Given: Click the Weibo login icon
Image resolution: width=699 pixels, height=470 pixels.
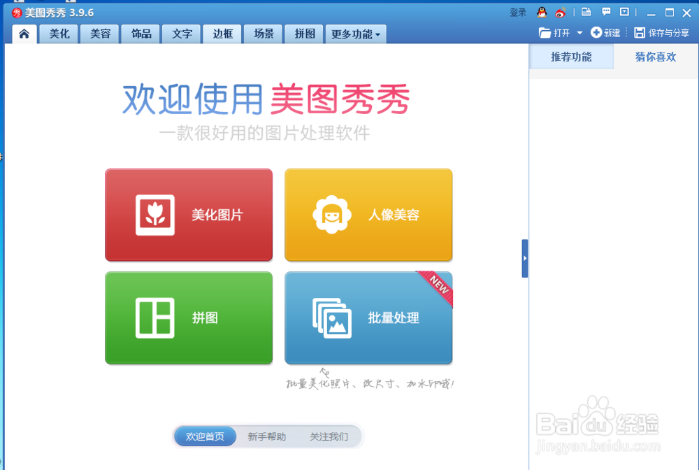Looking at the screenshot, I should coord(560,13).
